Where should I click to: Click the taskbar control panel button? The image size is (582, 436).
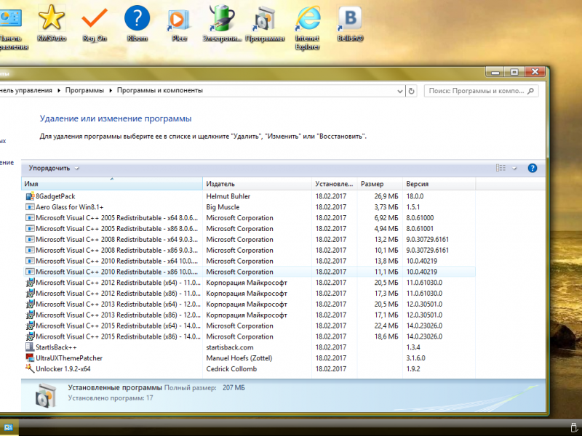point(9,427)
